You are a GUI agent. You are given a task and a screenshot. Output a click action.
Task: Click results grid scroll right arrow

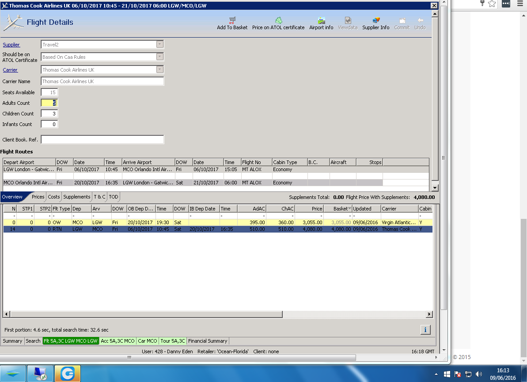tap(429, 314)
